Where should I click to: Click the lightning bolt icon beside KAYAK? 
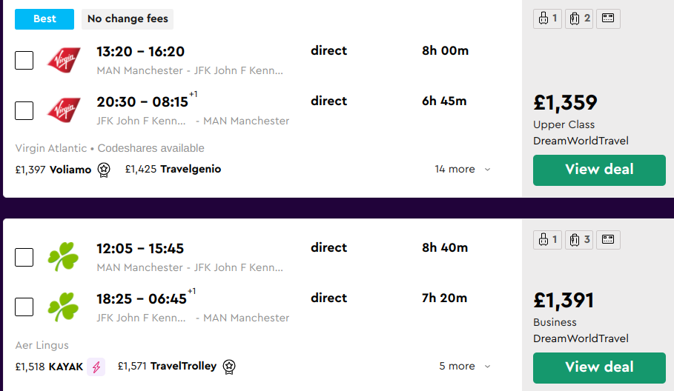pos(96,367)
